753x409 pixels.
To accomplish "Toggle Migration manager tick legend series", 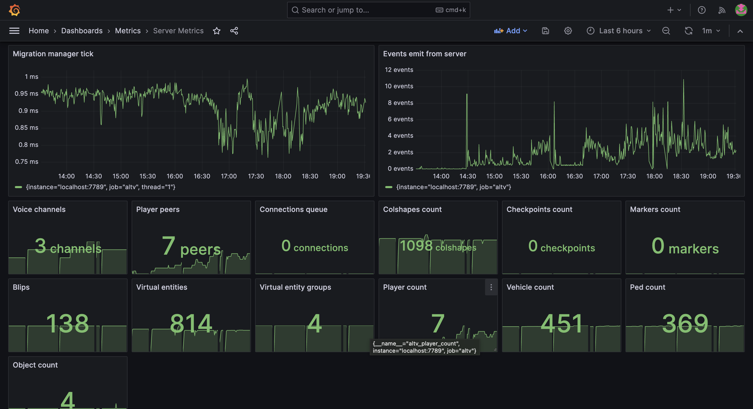I will (100, 187).
